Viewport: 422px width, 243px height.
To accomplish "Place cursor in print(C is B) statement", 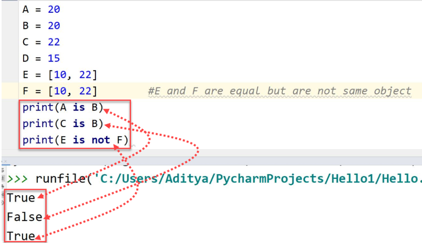I will tap(63, 124).
